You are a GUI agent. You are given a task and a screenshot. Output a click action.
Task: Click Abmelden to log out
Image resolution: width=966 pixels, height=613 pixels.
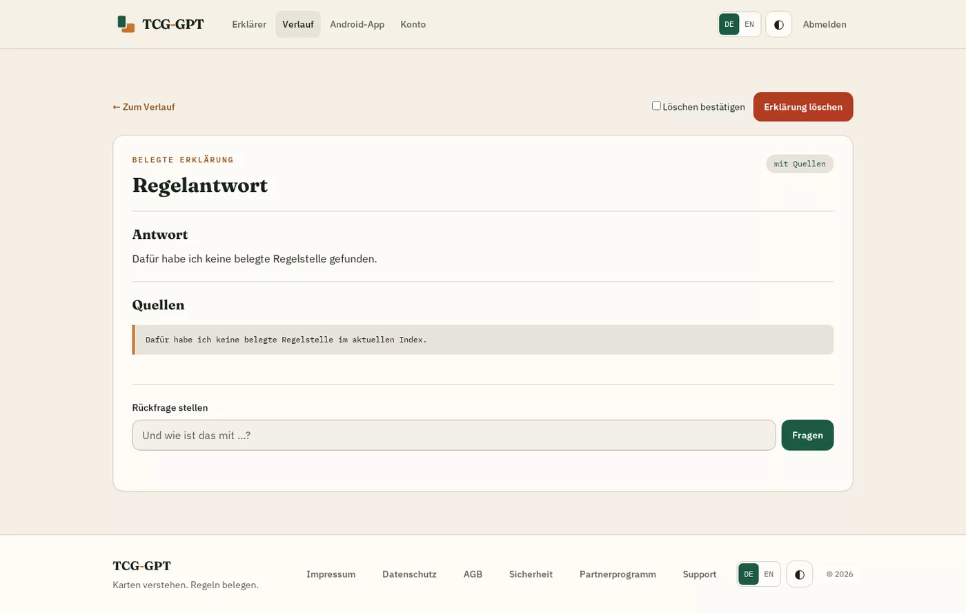[825, 24]
